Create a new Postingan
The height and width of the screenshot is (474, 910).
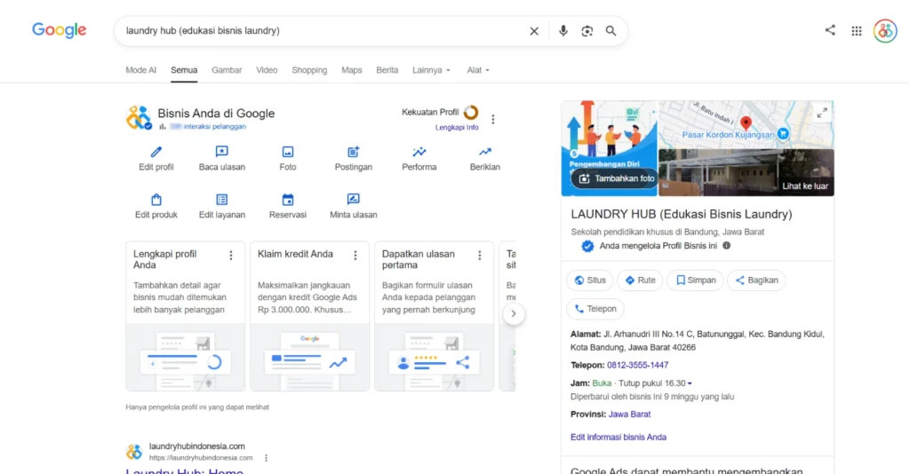pos(354,158)
